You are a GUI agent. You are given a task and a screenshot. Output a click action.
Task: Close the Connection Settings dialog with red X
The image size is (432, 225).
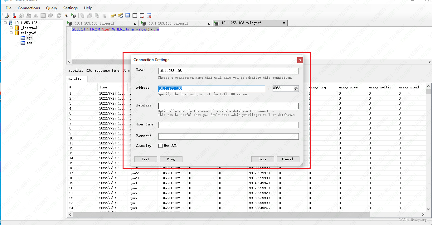pos(300,60)
